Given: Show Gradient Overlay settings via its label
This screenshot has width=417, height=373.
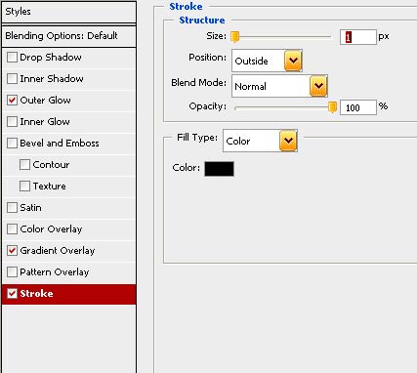Looking at the screenshot, I should [x=58, y=251].
